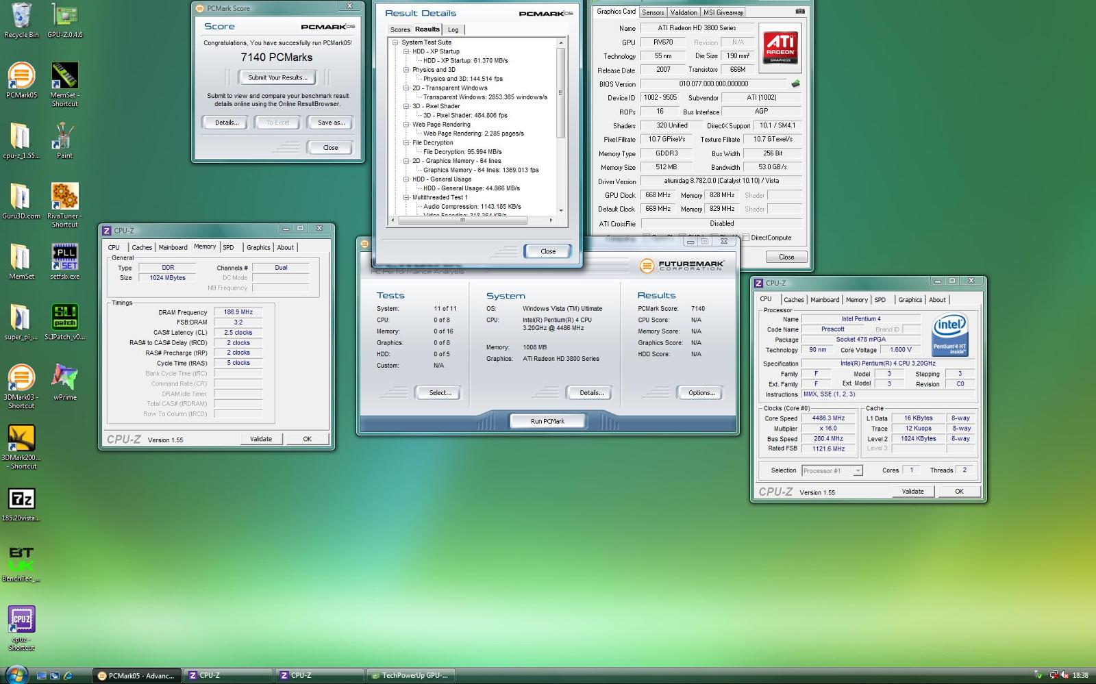Image resolution: width=1096 pixels, height=684 pixels.
Task: Launch the setfsb.exe PLL SET icon
Action: [64, 262]
